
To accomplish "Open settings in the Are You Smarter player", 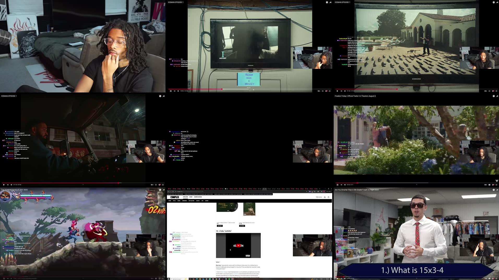I will 493,278.
